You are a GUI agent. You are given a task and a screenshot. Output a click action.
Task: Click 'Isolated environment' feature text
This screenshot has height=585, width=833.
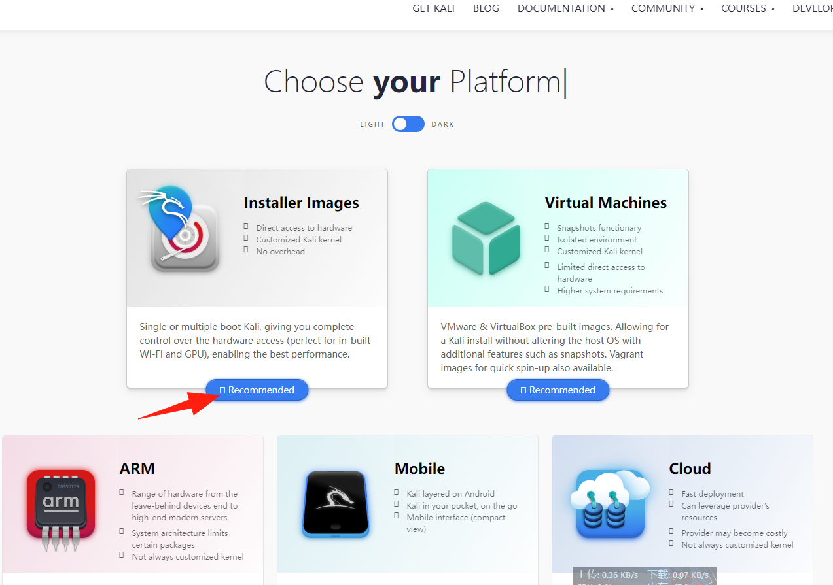pos(597,240)
